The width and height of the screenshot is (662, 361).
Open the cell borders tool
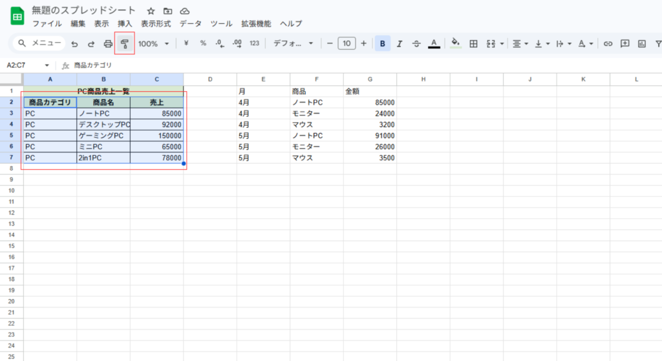pos(473,44)
